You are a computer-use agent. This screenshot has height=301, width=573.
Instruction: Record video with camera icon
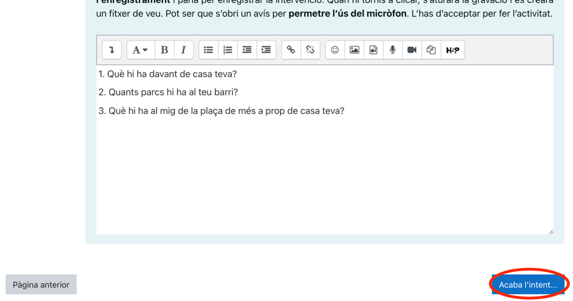coord(412,50)
